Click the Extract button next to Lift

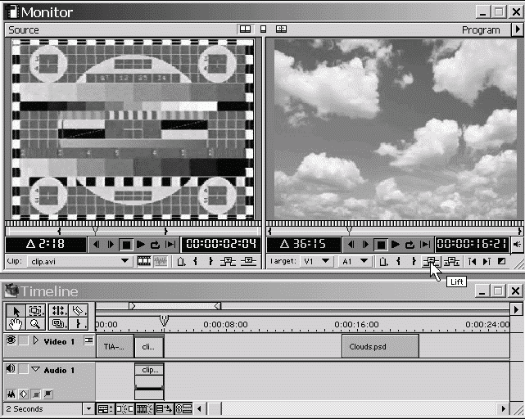[x=450, y=262]
